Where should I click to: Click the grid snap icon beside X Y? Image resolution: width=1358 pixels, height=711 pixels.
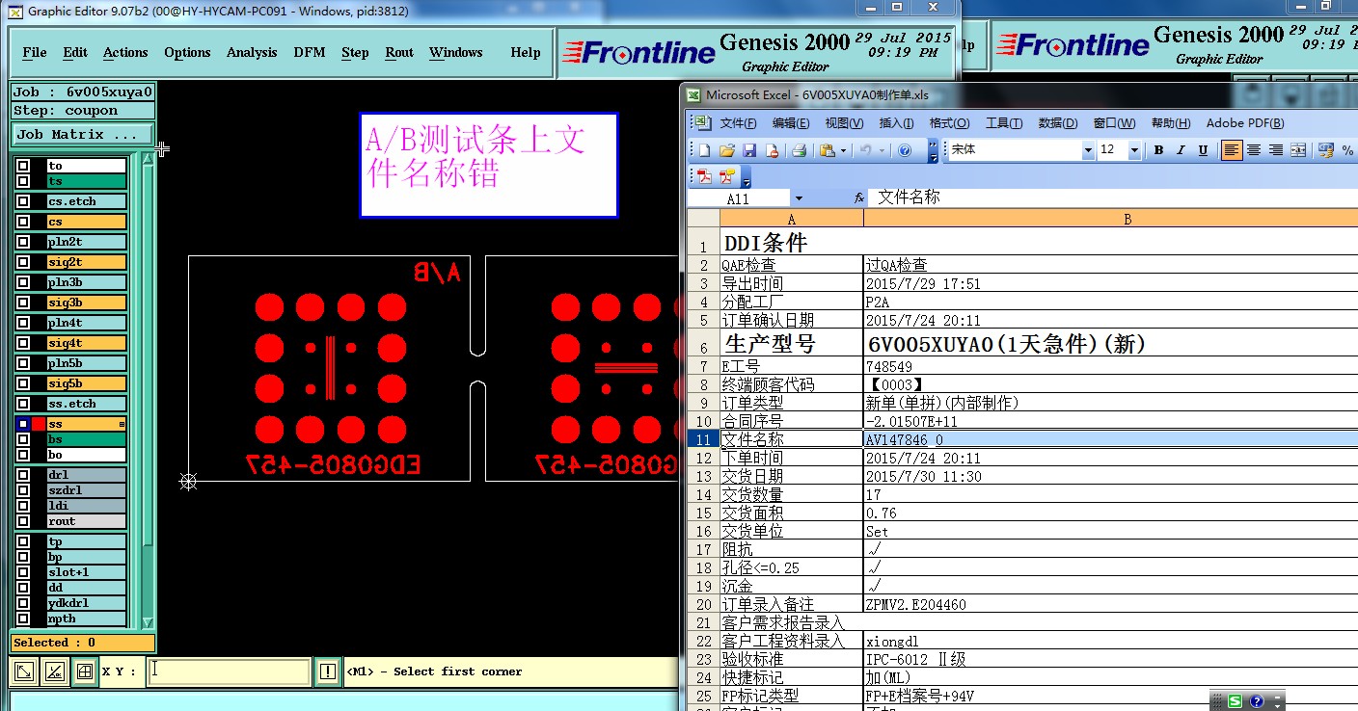pos(85,671)
